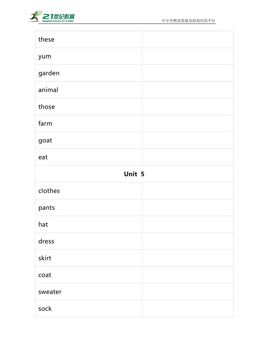Viewport: 254px width, 359px height.
Task: Click the blank cell beside 'eat'
Action: point(188,157)
